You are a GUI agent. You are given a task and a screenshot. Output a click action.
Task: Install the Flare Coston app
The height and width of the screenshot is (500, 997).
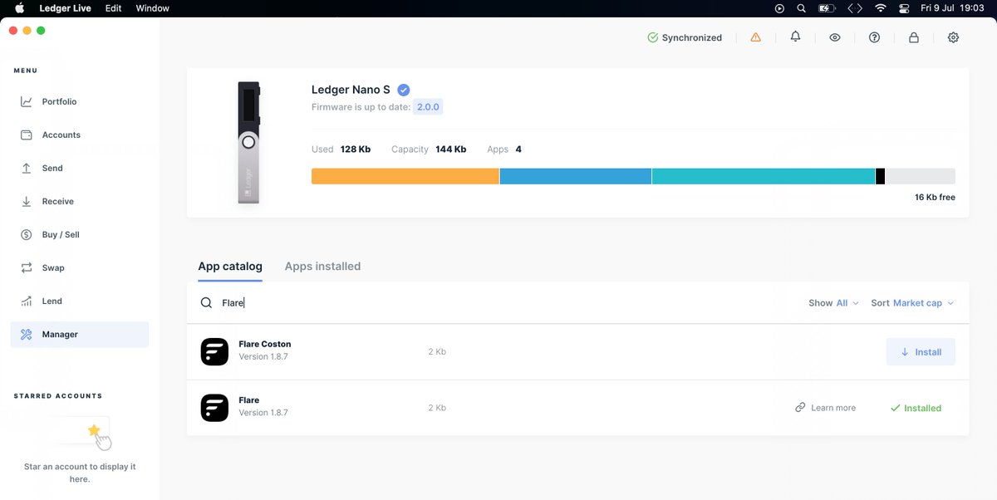[921, 351]
